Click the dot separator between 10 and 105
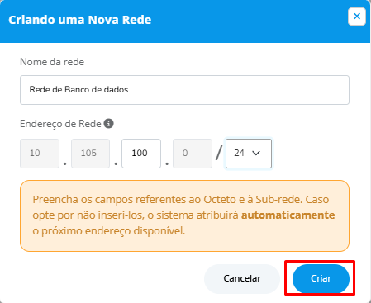This screenshot has width=371, height=303. [x=65, y=163]
